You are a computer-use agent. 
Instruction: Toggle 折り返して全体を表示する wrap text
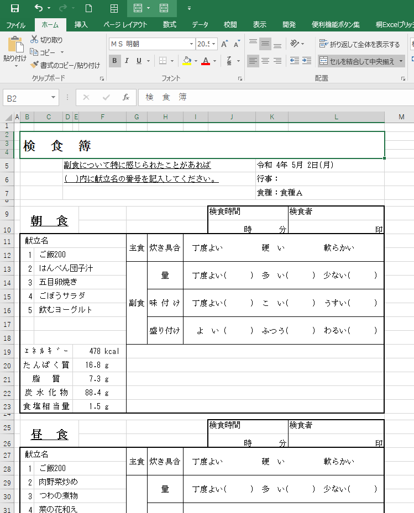point(360,44)
